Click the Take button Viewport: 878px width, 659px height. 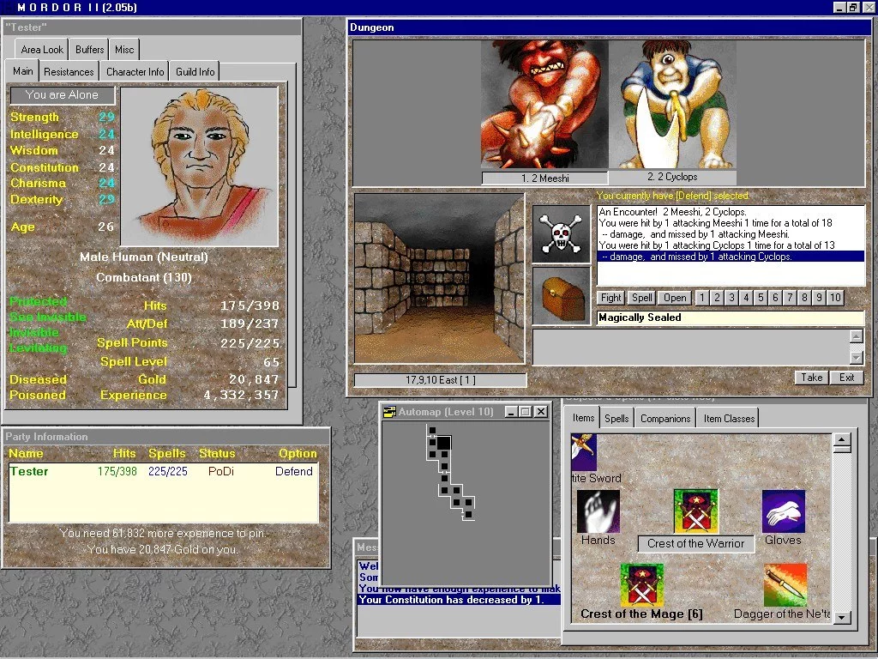(812, 378)
